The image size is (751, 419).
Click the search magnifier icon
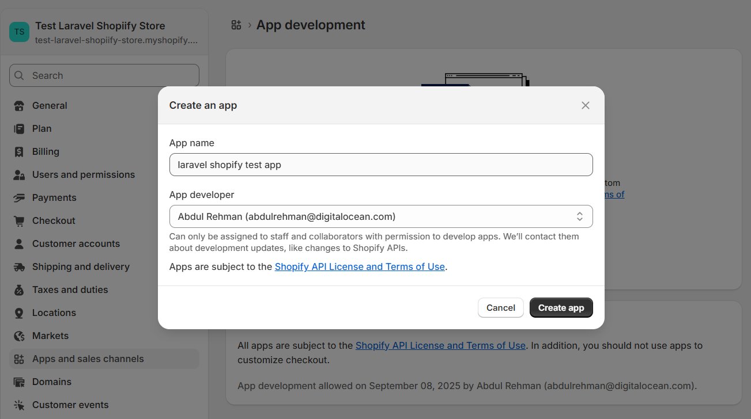[x=20, y=75]
